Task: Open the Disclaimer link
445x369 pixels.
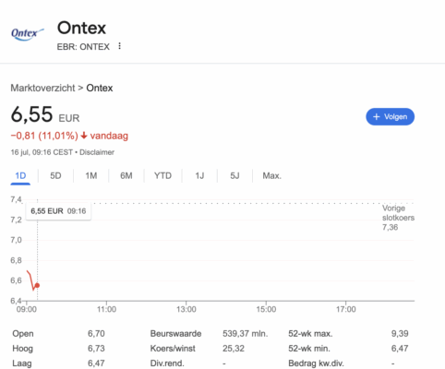Action: coord(97,152)
